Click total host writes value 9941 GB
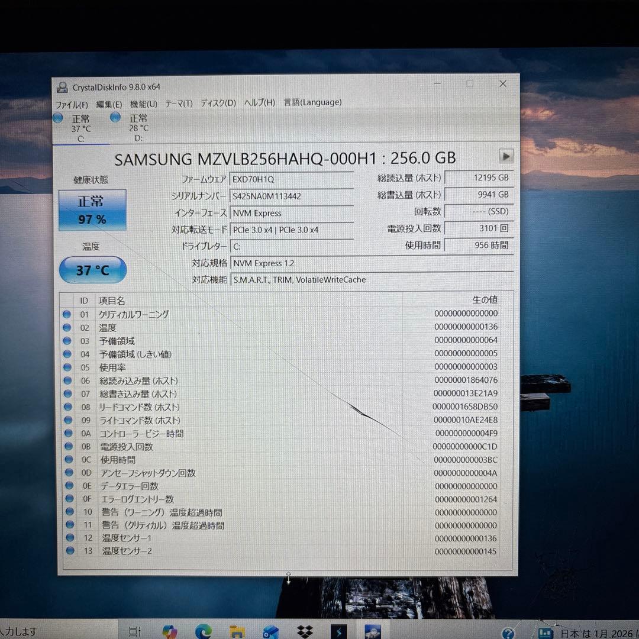 click(x=479, y=195)
